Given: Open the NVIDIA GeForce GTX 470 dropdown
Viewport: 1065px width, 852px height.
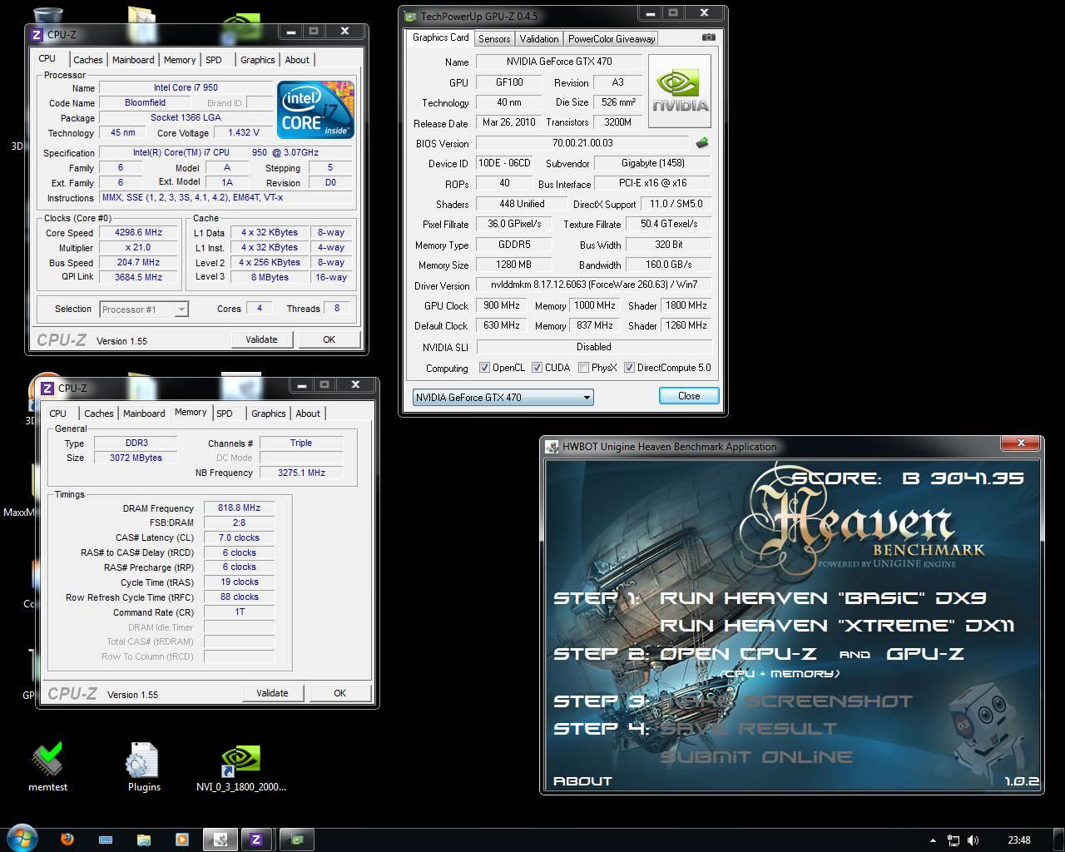Looking at the screenshot, I should [503, 397].
